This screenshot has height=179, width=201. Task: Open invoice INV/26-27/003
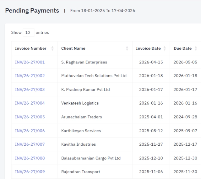click(30, 89)
